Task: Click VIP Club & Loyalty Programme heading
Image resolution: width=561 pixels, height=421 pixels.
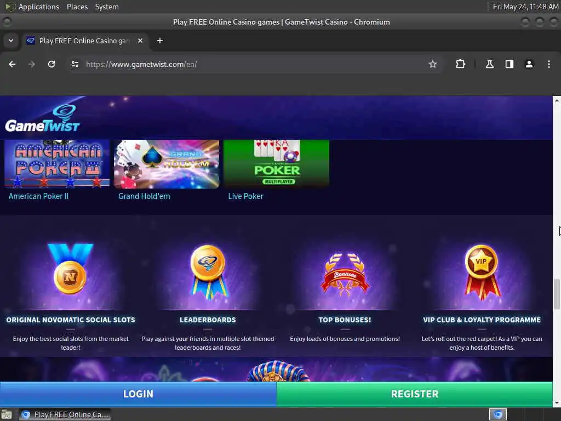Action: pyautogui.click(x=482, y=320)
